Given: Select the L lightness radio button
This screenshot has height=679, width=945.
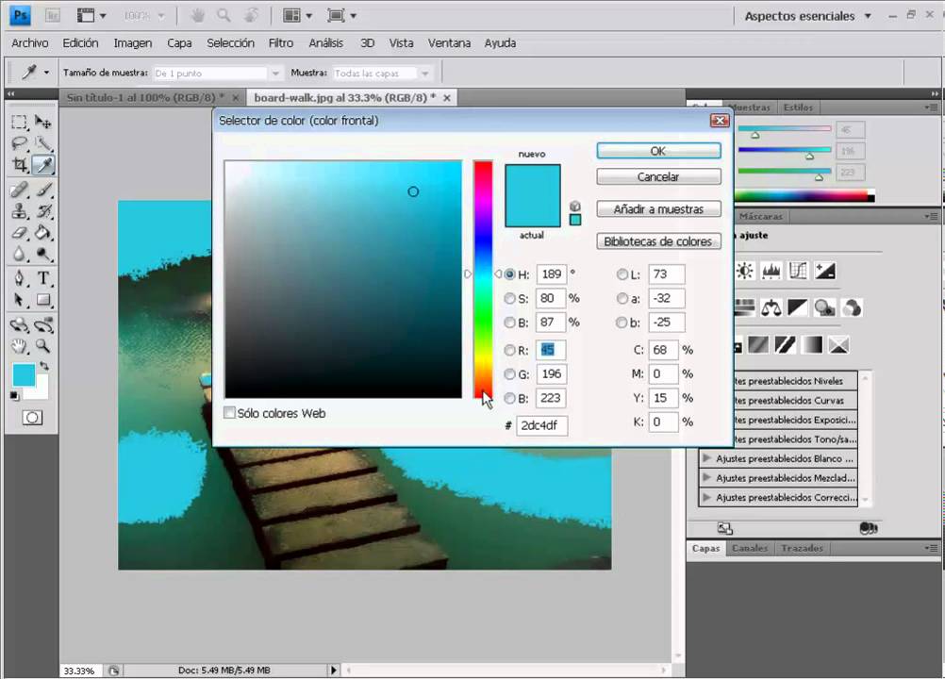Looking at the screenshot, I should point(622,274).
